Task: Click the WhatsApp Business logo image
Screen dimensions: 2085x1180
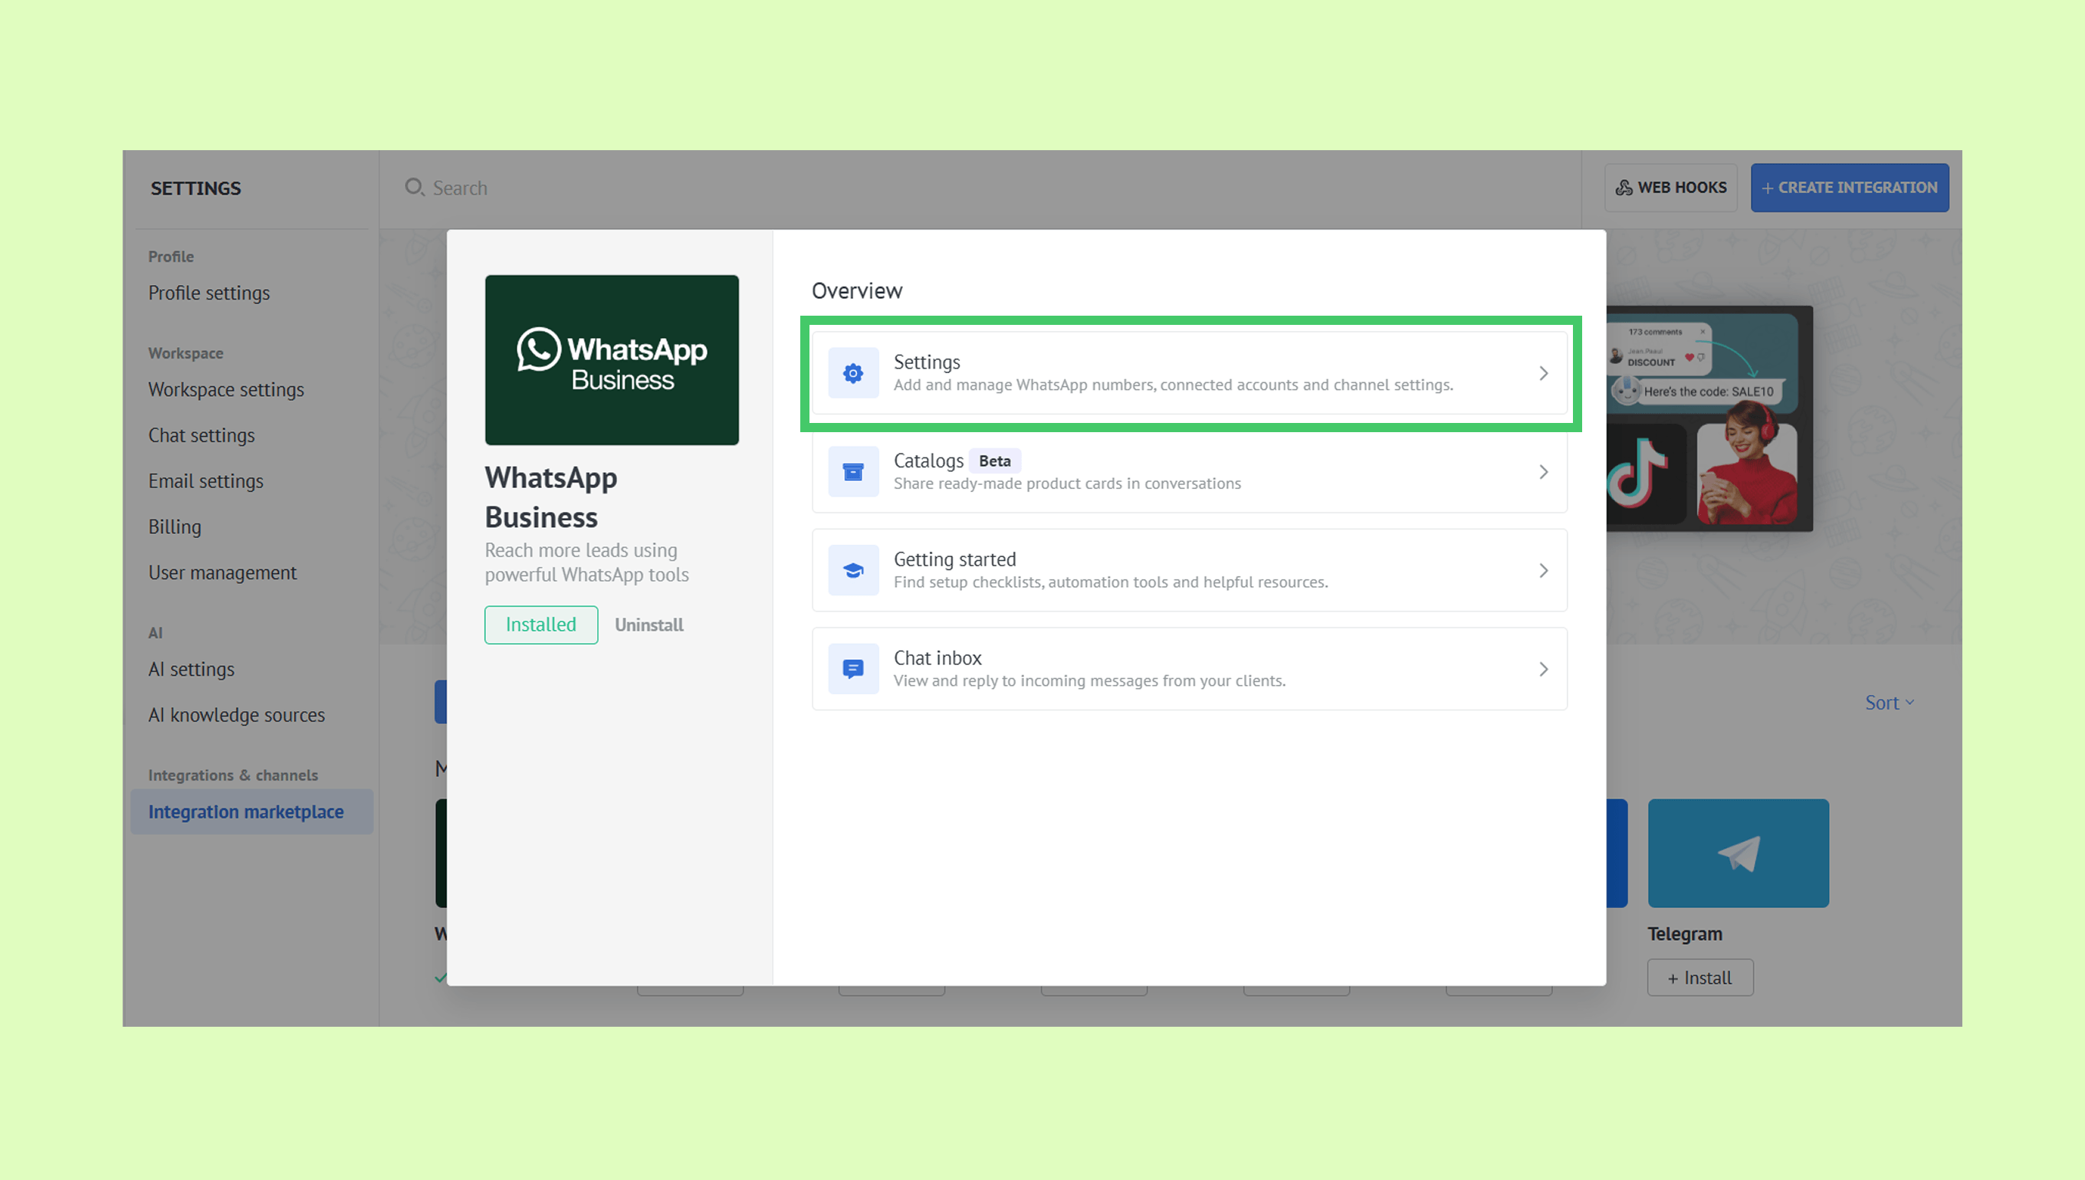Action: click(x=611, y=360)
